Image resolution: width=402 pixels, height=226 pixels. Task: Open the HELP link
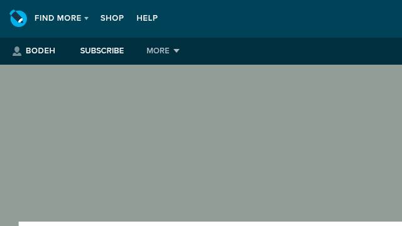[x=147, y=18]
